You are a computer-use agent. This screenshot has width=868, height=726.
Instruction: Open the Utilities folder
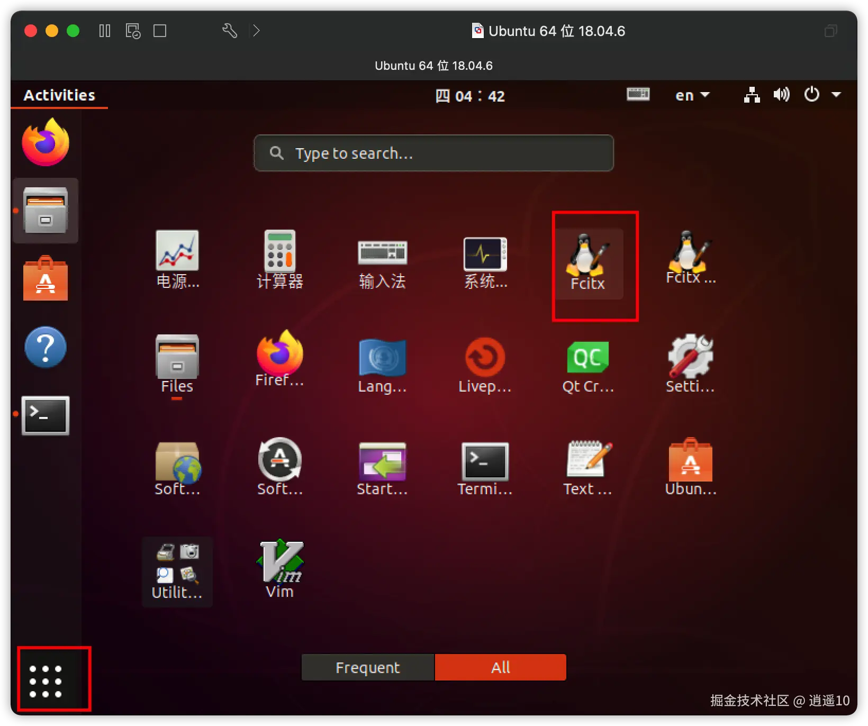pyautogui.click(x=177, y=571)
